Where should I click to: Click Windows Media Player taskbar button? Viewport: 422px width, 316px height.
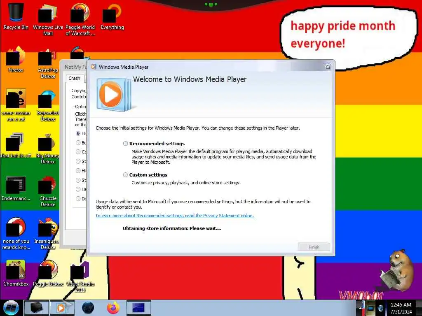pos(62,308)
